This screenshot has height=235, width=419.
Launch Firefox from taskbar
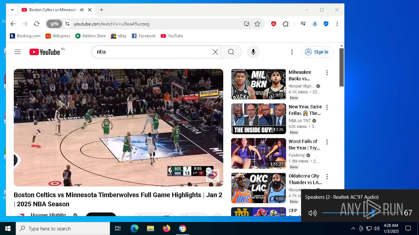coord(167,228)
